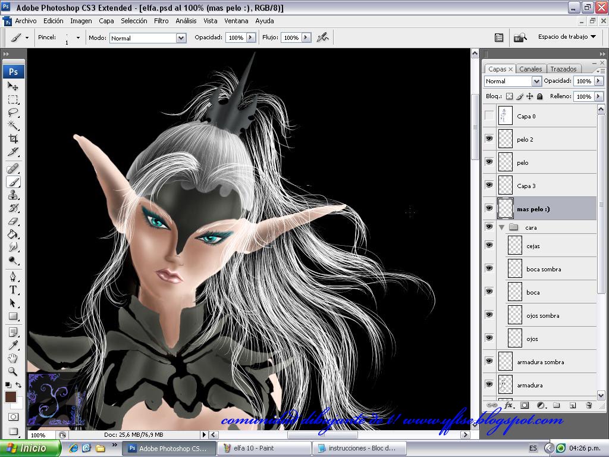Screen dimensions: 609x457
Task: Select the Crop tool
Action: pos(13,139)
